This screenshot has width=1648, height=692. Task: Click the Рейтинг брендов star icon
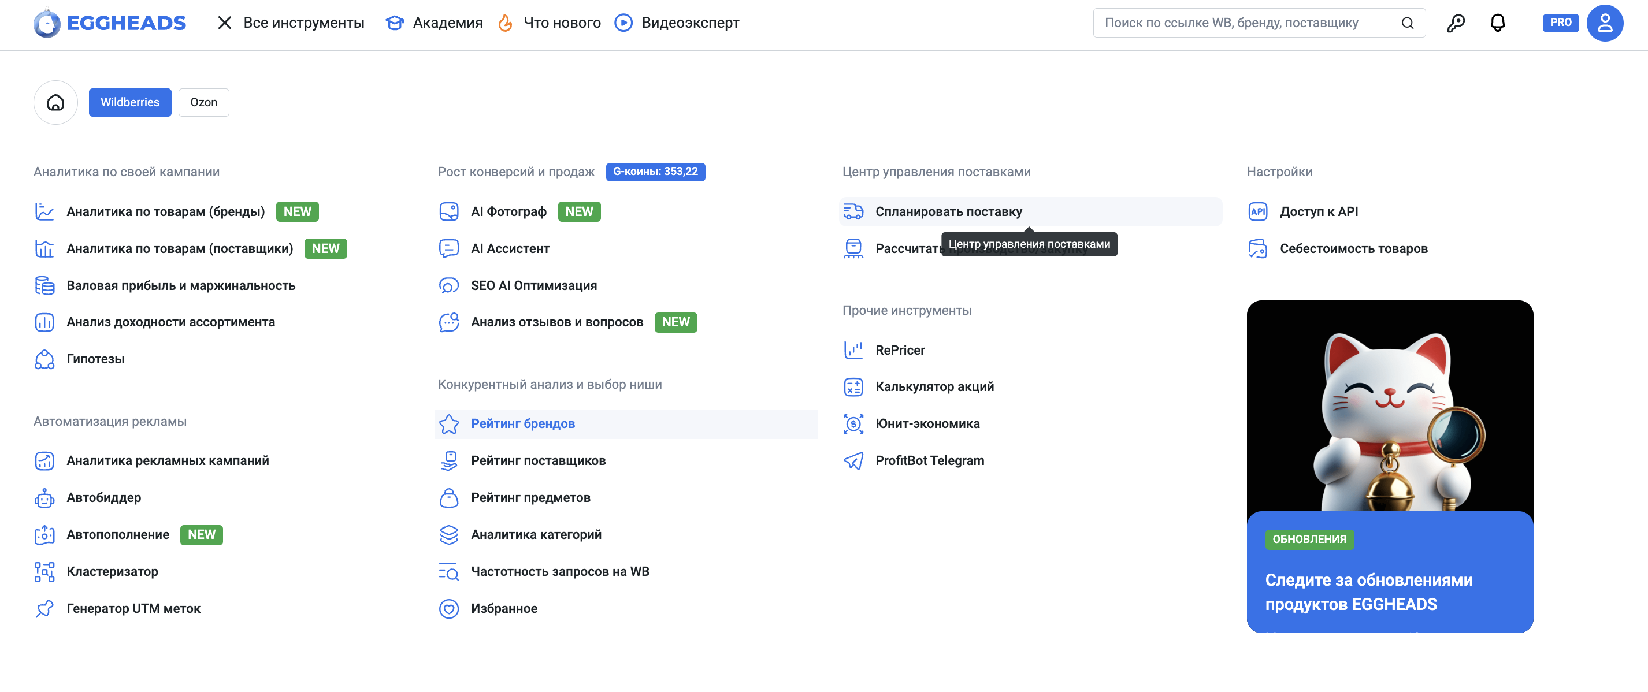(449, 424)
